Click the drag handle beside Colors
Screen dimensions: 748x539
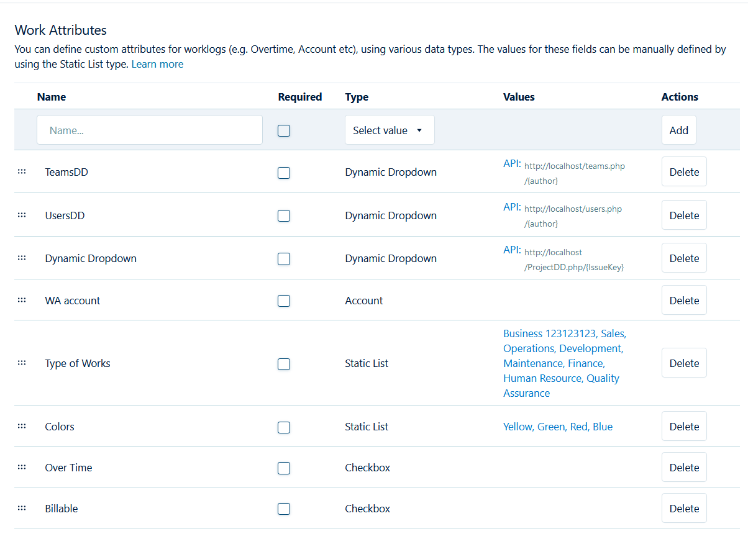coord(22,426)
